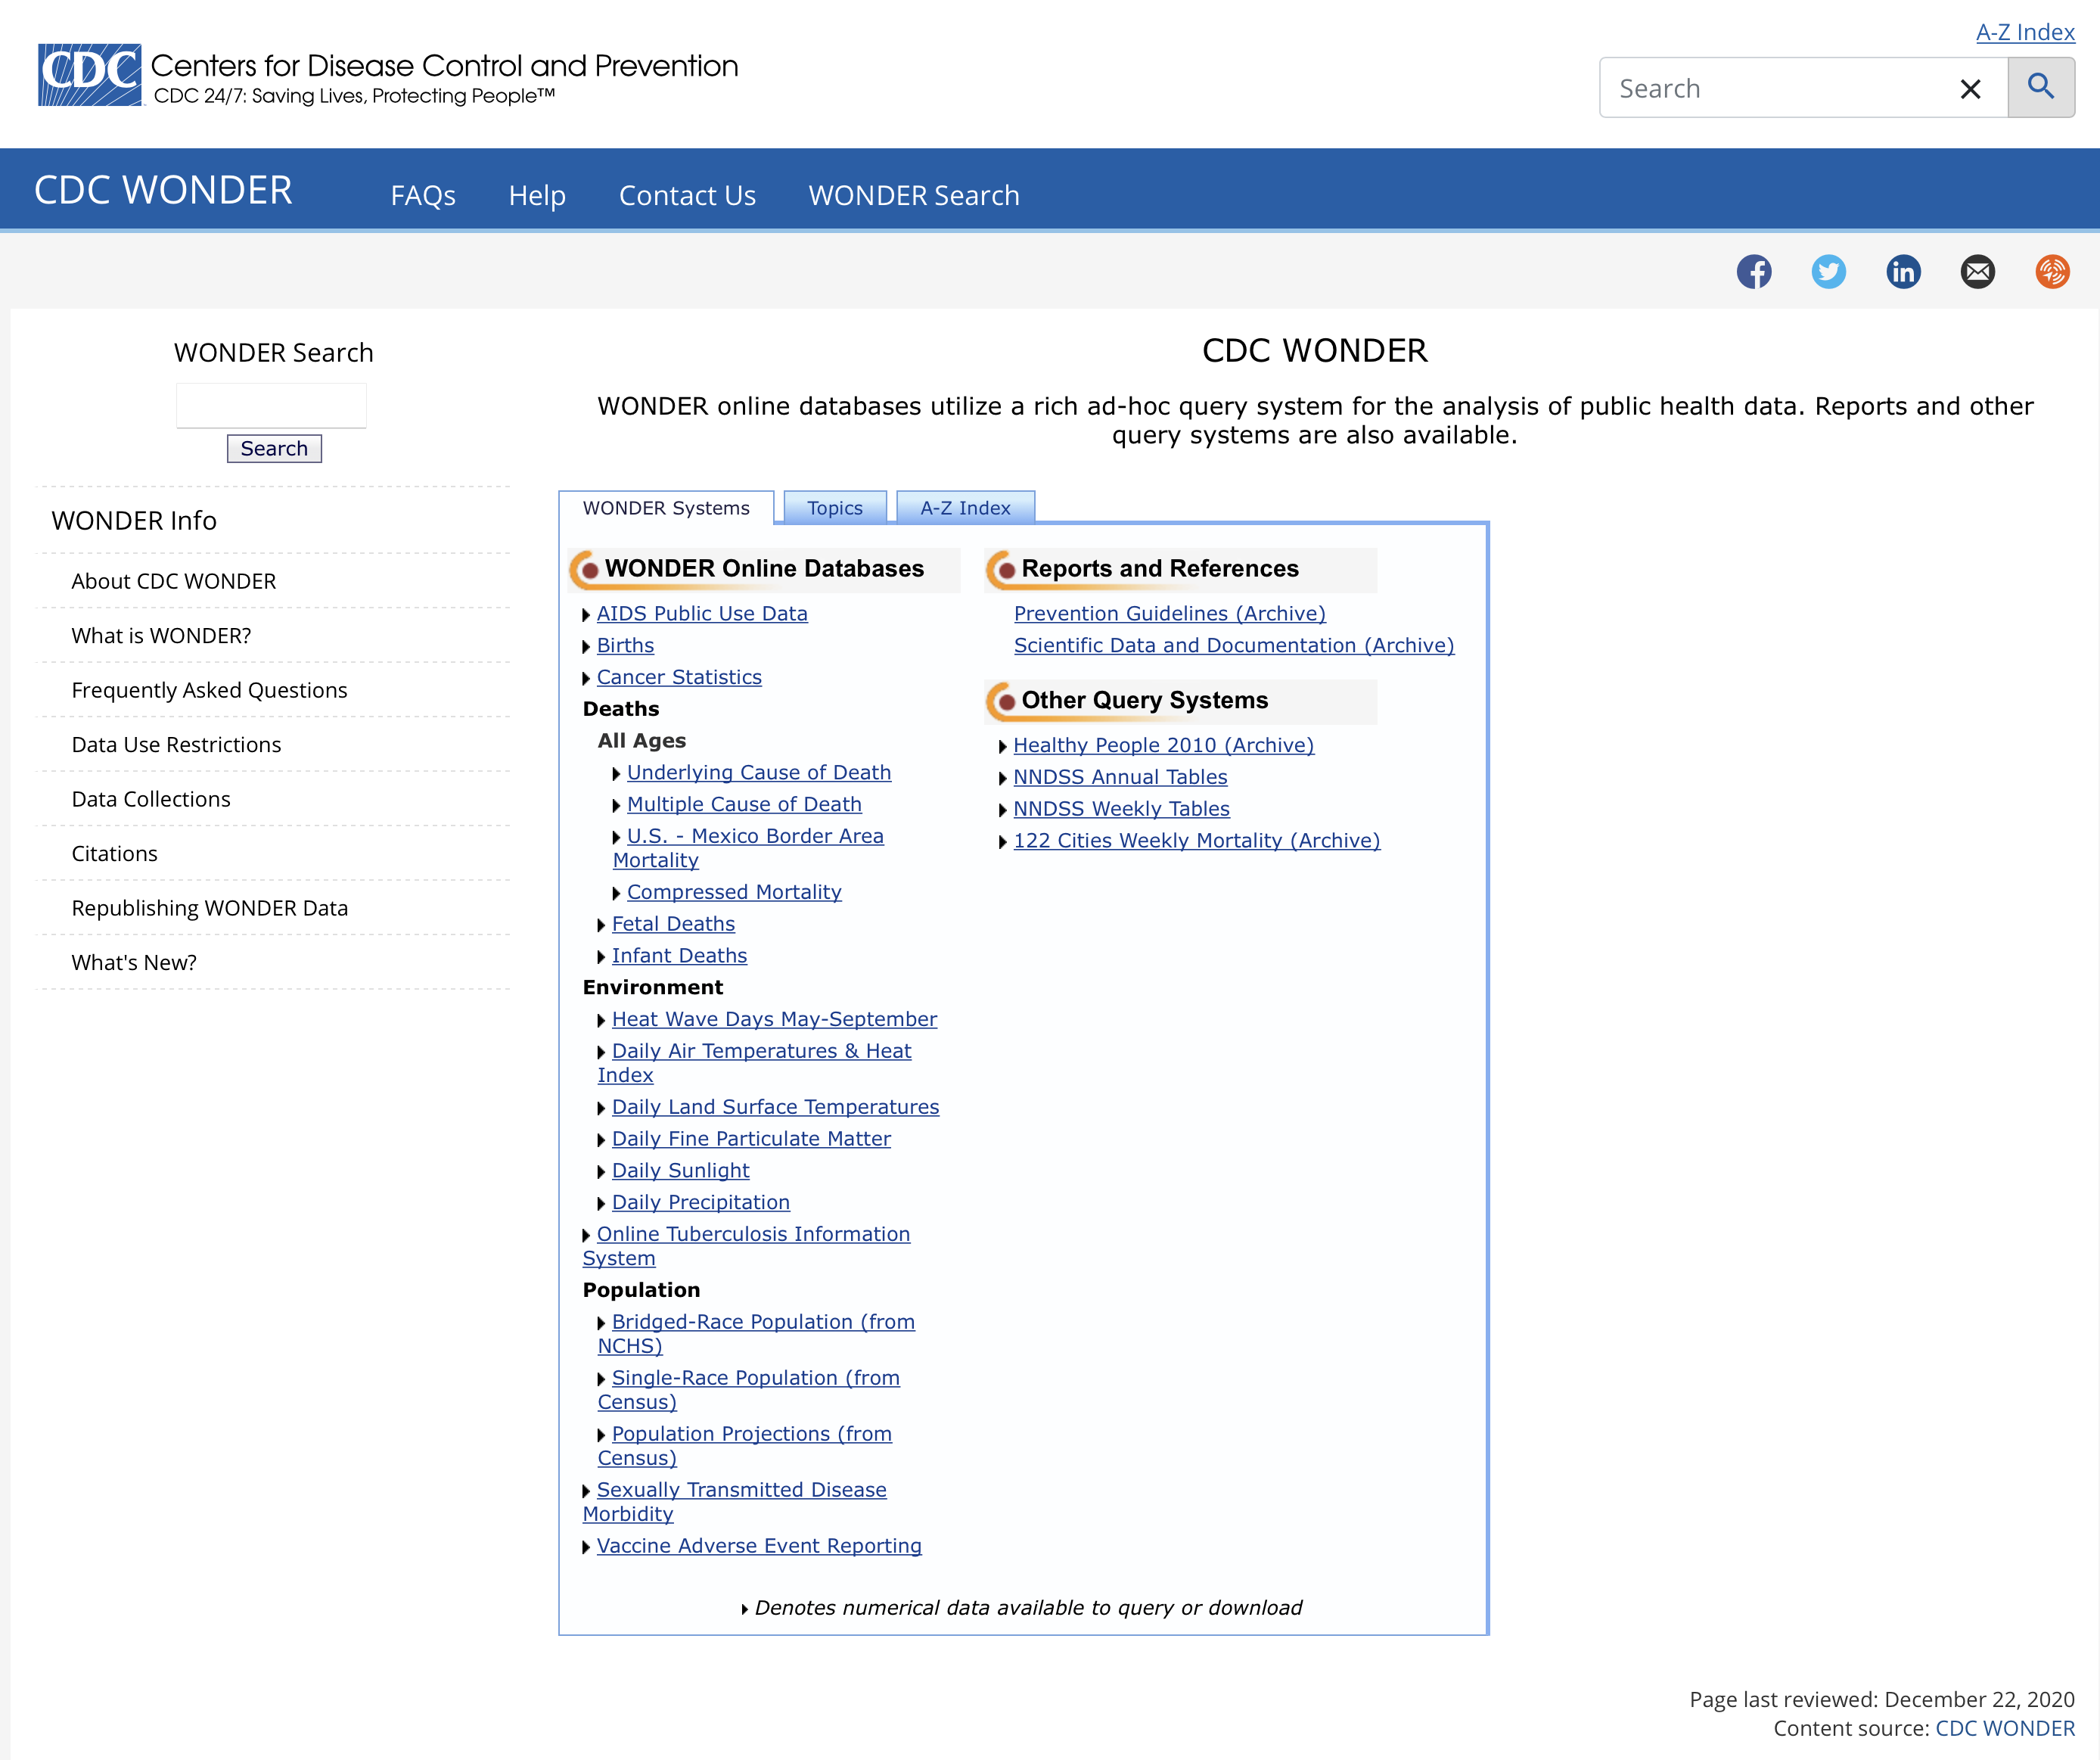Click the CDC logo
This screenshot has width=2100, height=1760.
90,75
